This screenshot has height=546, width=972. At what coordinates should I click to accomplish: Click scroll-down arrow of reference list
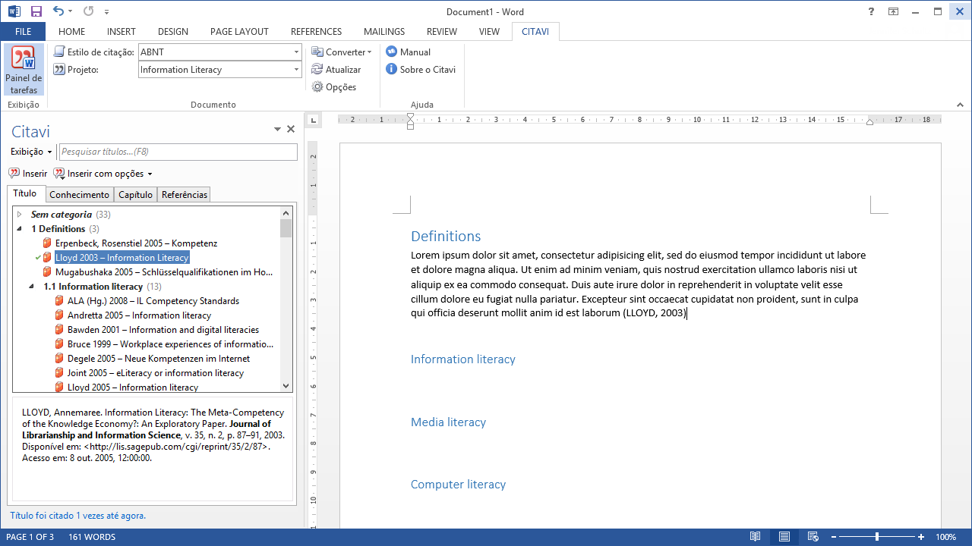point(286,386)
